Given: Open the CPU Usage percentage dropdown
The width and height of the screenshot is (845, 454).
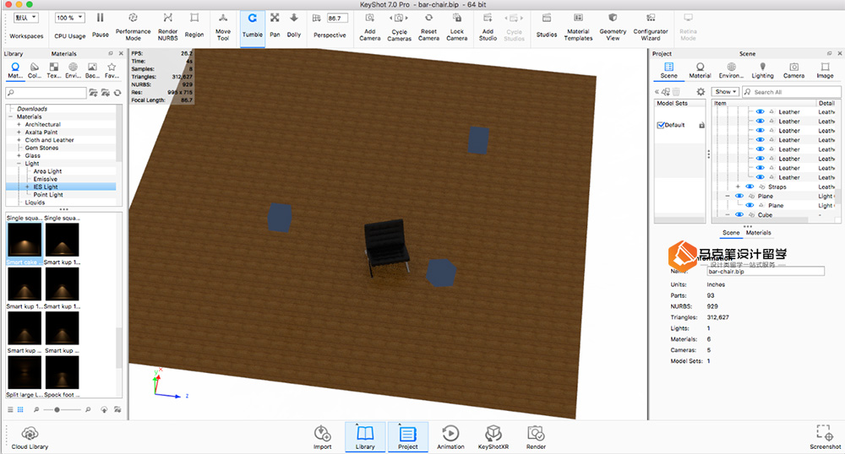Looking at the screenshot, I should (69, 18).
